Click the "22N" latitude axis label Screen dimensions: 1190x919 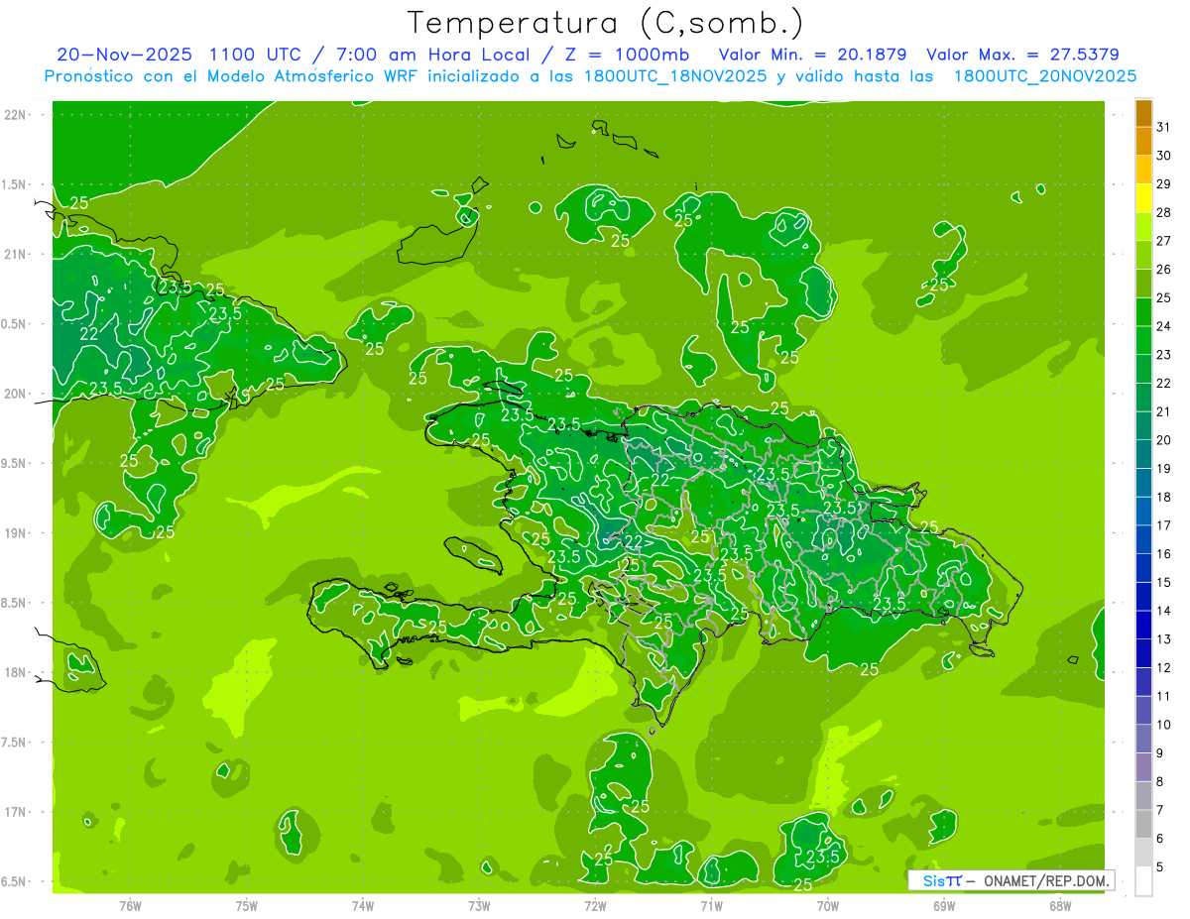(x=16, y=115)
